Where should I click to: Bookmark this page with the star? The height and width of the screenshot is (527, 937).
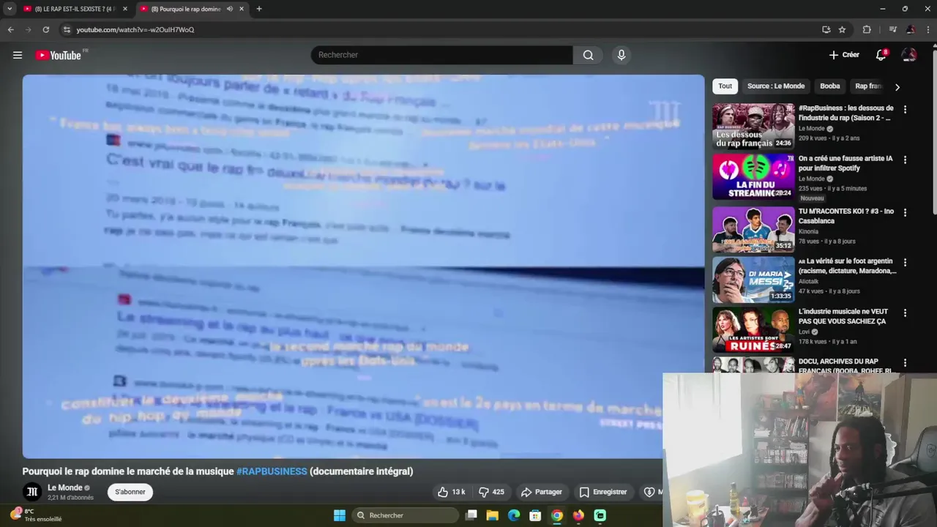point(842,29)
